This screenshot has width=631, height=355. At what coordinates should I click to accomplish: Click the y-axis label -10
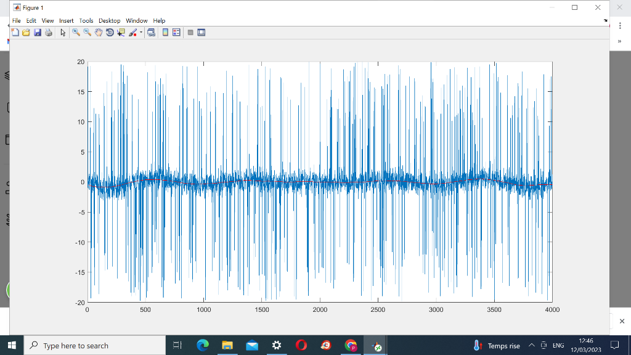(x=80, y=242)
